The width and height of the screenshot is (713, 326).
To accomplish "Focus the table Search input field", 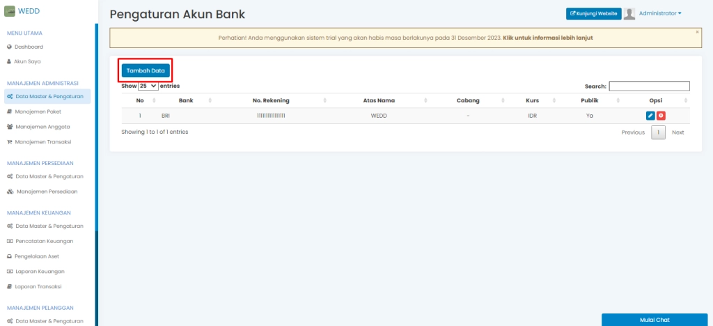I will 649,86.
